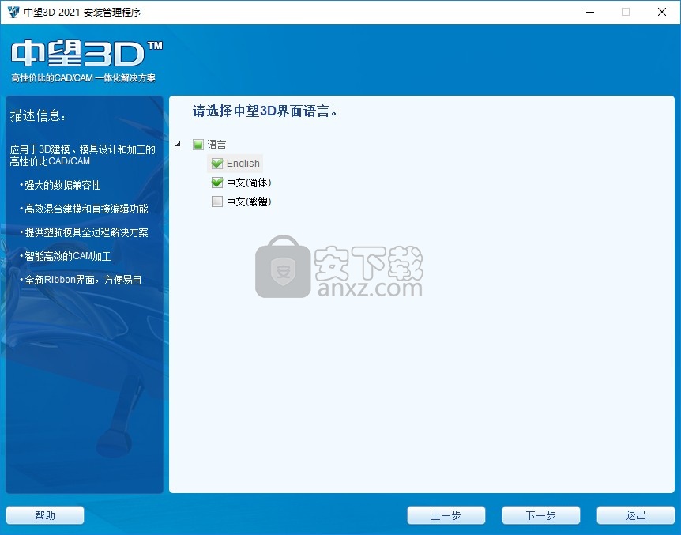Viewport: 681px width, 535px height.
Task: Enable the 中文(繁體) checkbox
Action: click(x=216, y=202)
